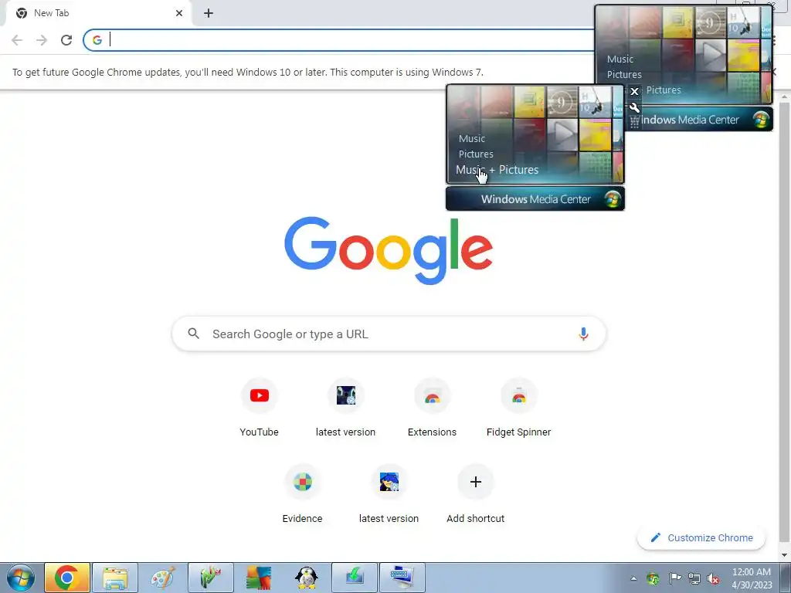Click the muted volume tray icon
This screenshot has height=593, width=791.
coord(713,578)
